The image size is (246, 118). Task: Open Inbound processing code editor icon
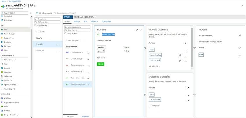click(x=186, y=43)
